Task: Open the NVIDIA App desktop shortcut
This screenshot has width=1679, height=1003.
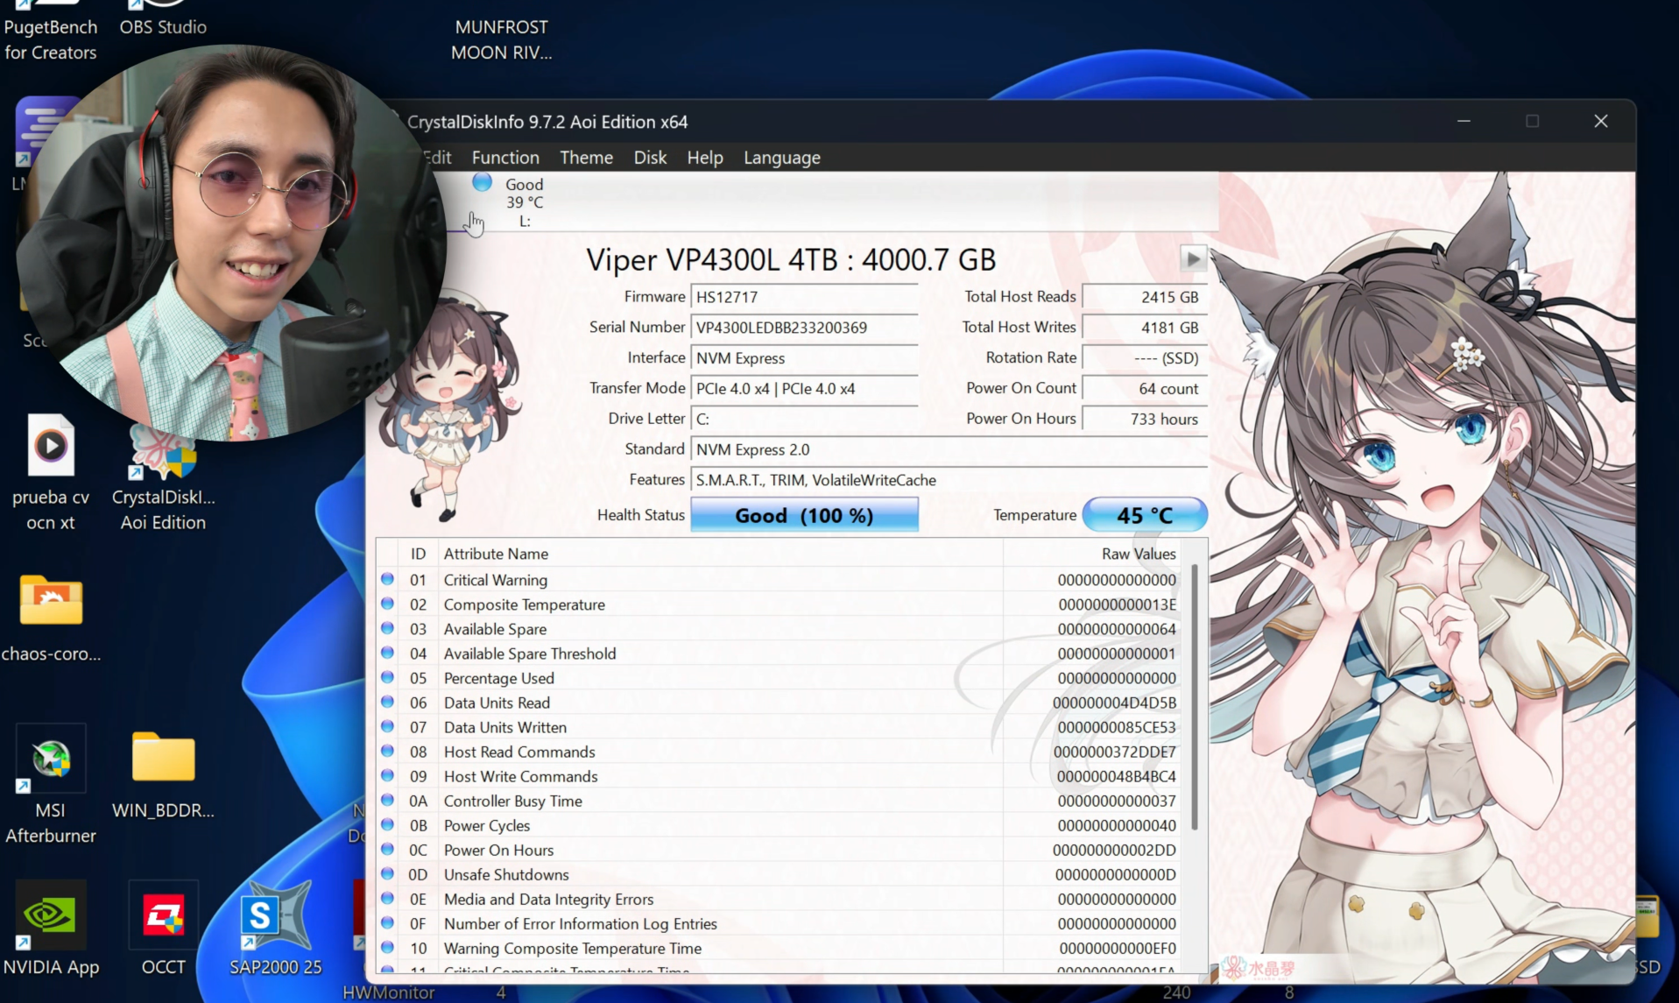Action: (50, 917)
